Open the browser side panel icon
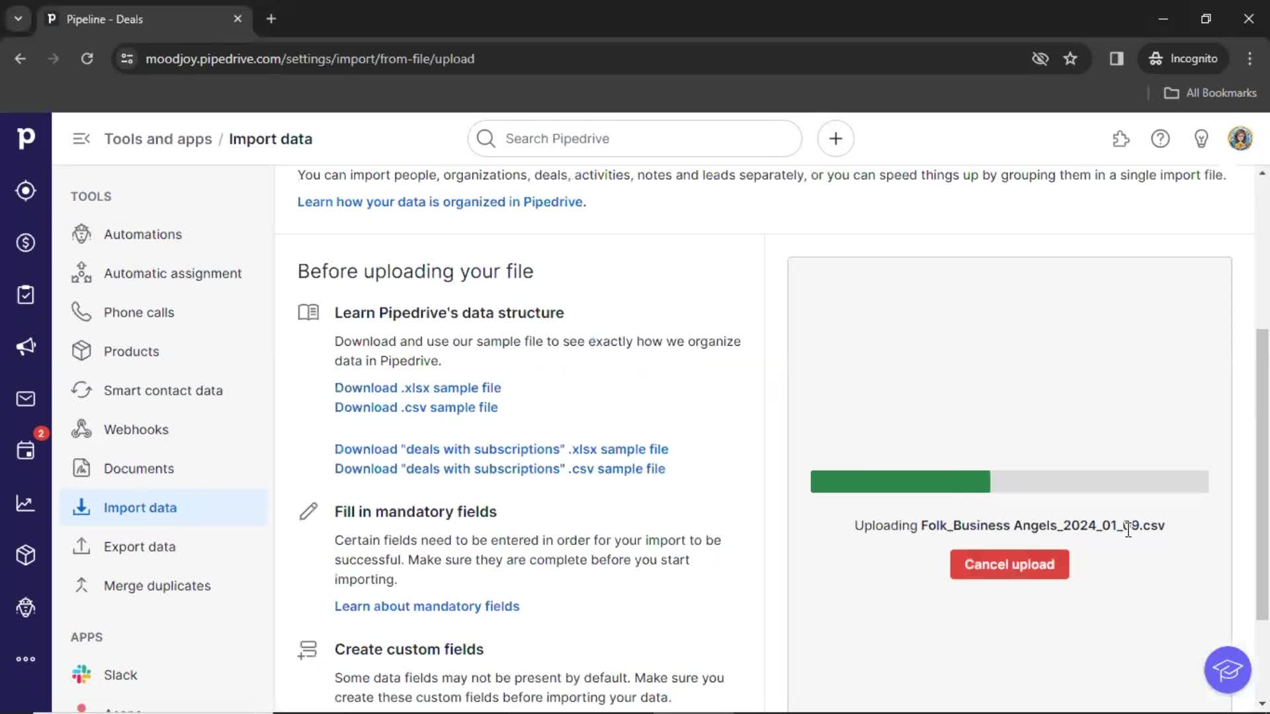This screenshot has width=1270, height=714. [x=1117, y=59]
